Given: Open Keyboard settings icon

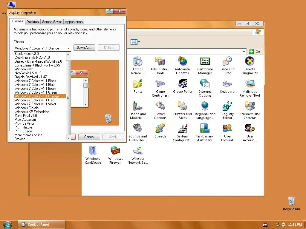Looking at the screenshot, I should (227, 86).
